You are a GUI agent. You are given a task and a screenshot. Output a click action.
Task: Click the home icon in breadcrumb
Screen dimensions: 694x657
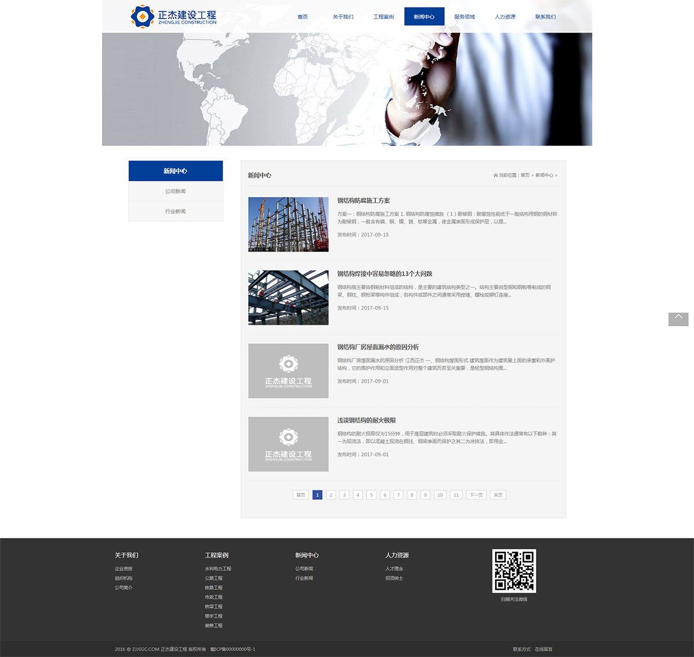click(495, 175)
